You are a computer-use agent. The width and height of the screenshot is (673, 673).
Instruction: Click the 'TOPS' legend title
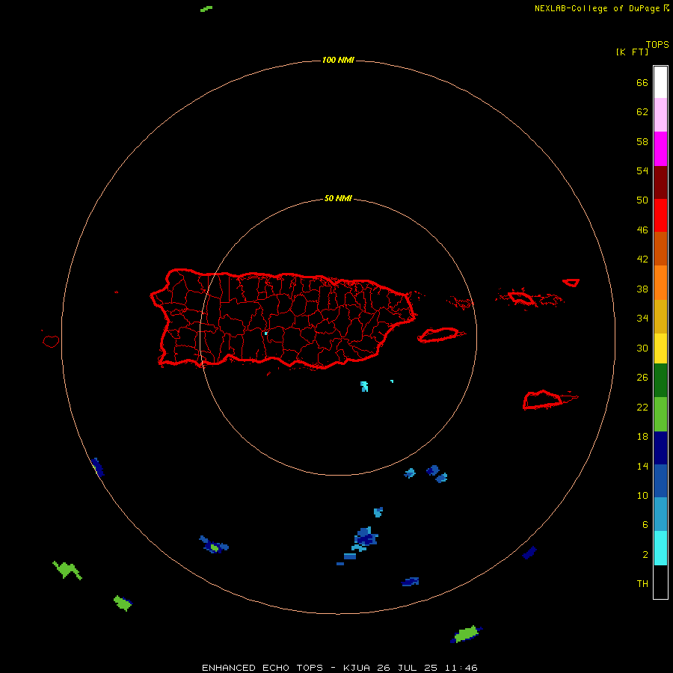tap(657, 45)
